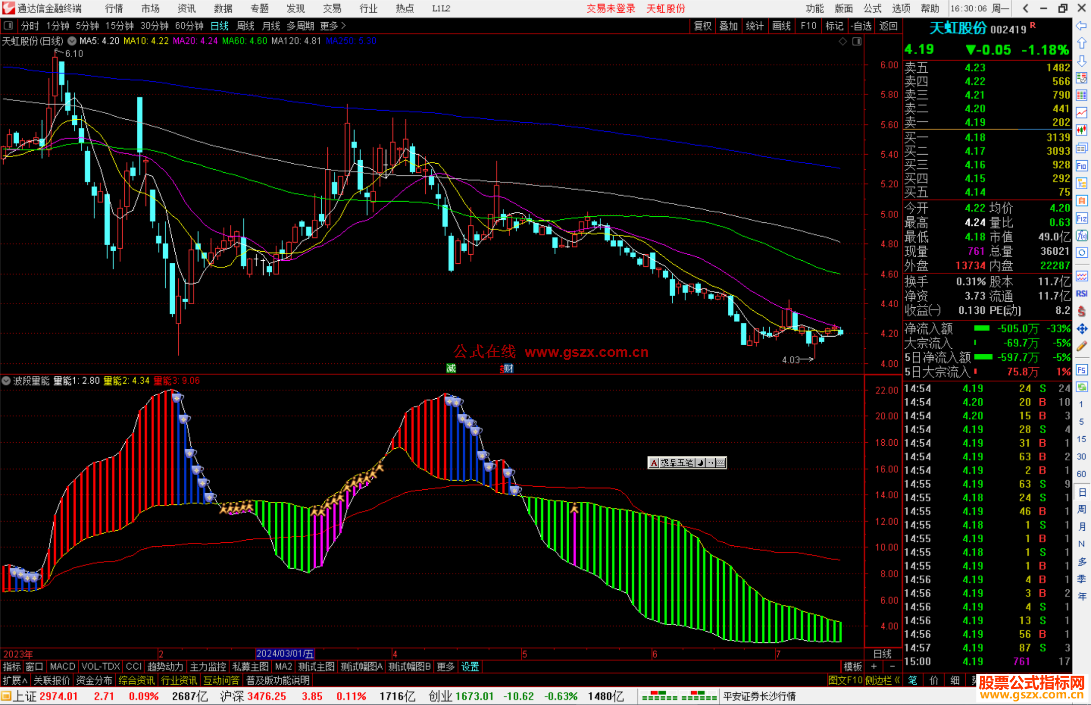Click the 复权 button
Image resolution: width=1091 pixels, height=705 pixels.
point(703,26)
